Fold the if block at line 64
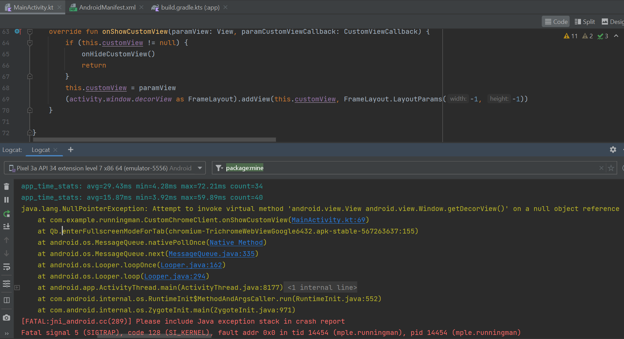This screenshot has height=339, width=624. tap(30, 43)
